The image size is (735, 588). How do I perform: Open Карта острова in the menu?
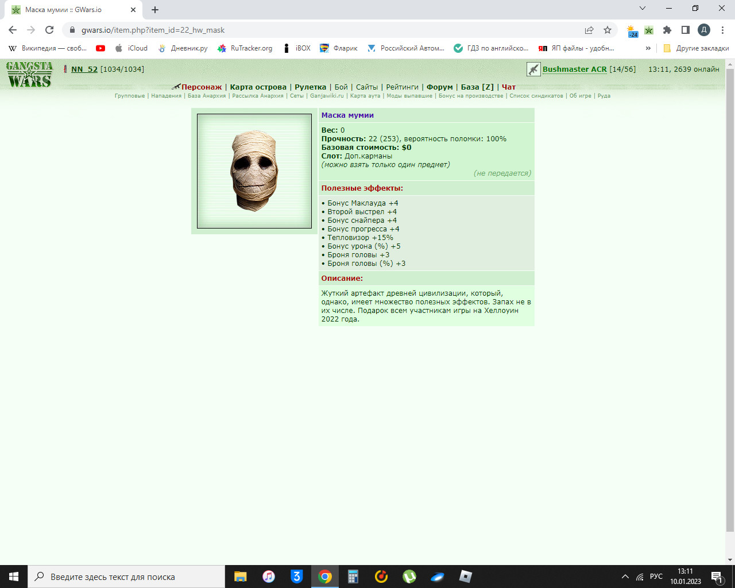pyautogui.click(x=258, y=87)
